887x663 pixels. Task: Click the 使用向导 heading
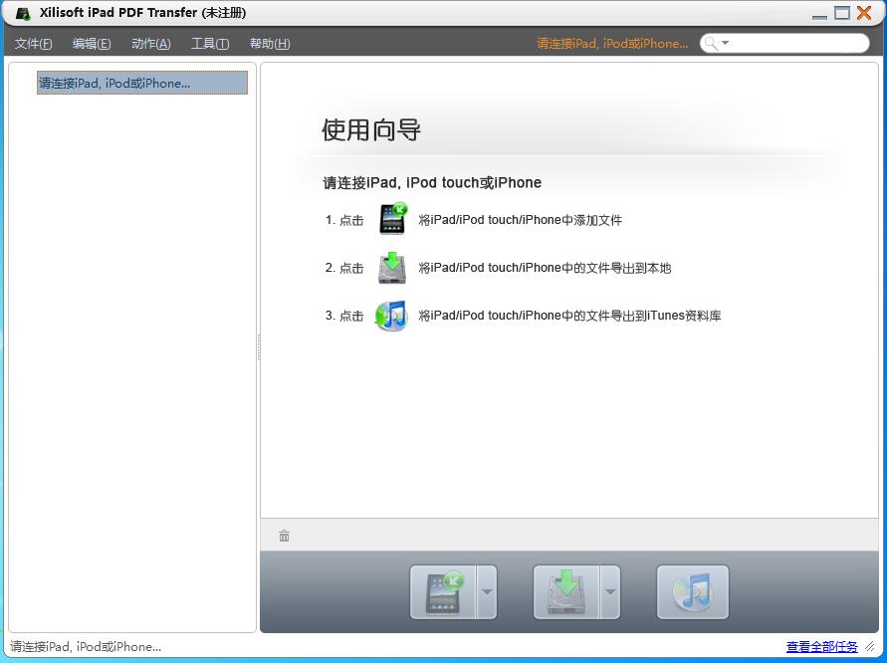coord(371,129)
